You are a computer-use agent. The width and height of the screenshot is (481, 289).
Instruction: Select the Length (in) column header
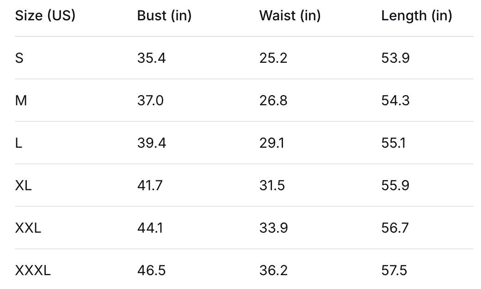pos(416,16)
